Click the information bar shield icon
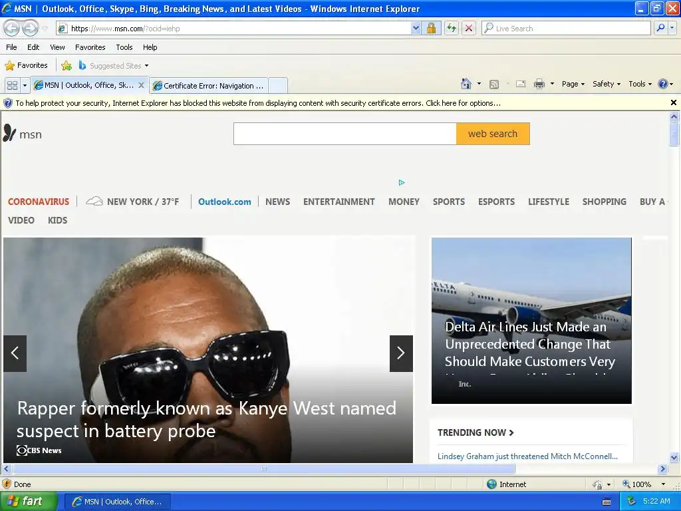Viewport: 681px width, 511px height. coord(8,103)
